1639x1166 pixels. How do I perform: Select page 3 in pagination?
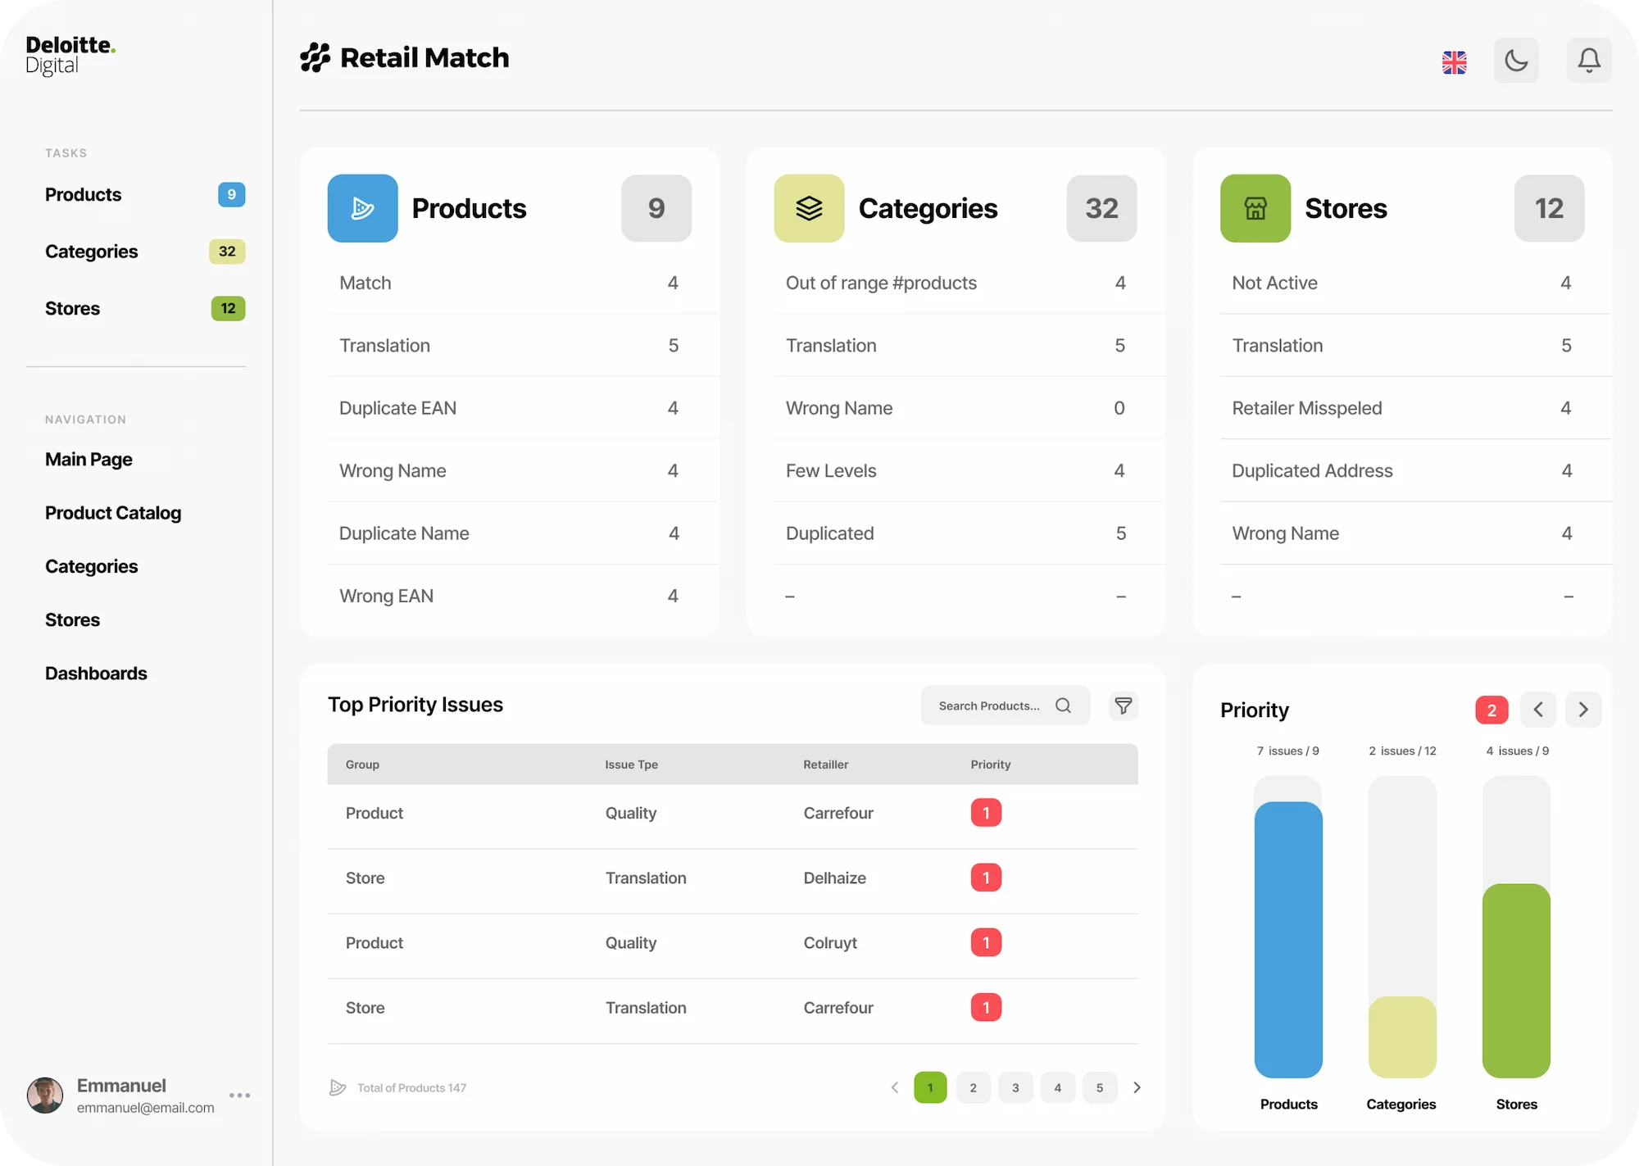1015,1087
